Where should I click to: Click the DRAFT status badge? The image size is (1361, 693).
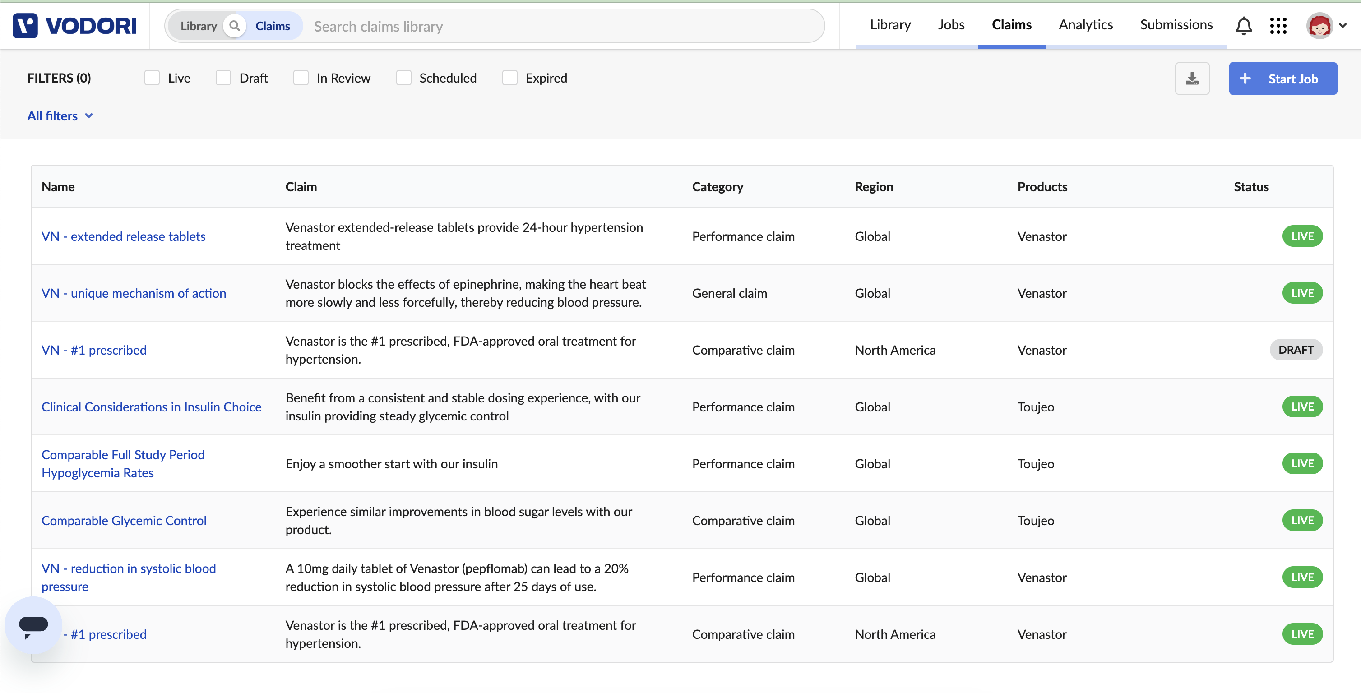(x=1296, y=350)
